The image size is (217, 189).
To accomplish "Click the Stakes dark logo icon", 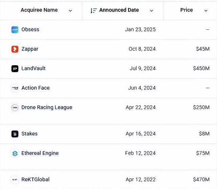I will 15,134.
